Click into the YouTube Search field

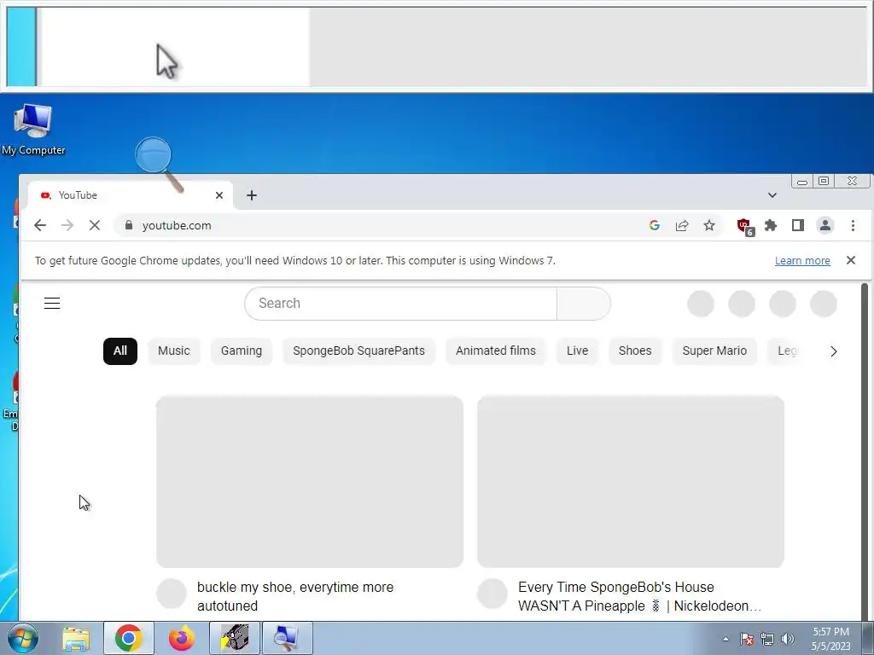coord(401,304)
